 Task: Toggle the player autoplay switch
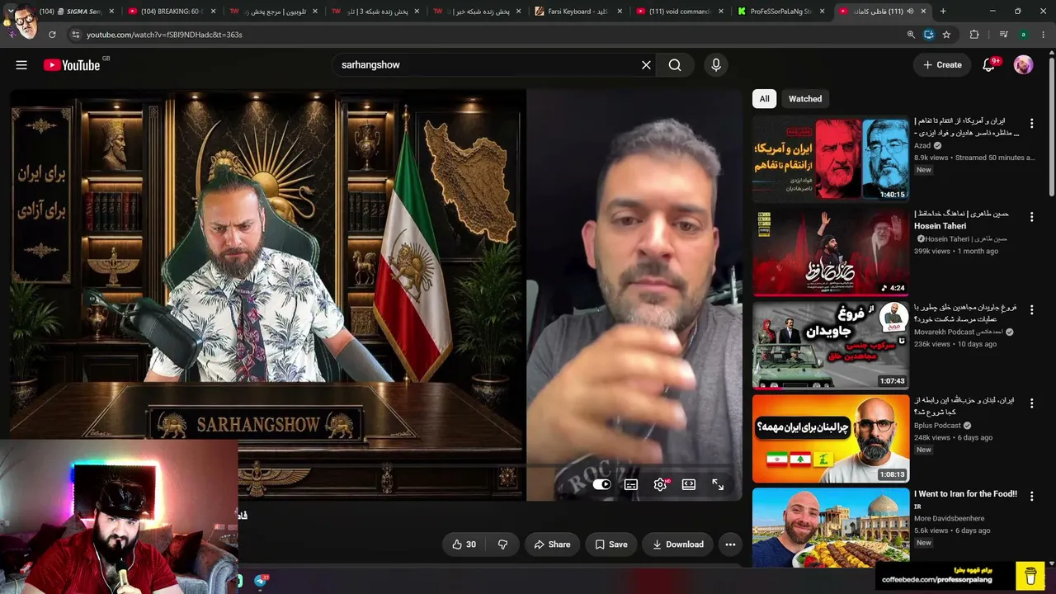(602, 484)
